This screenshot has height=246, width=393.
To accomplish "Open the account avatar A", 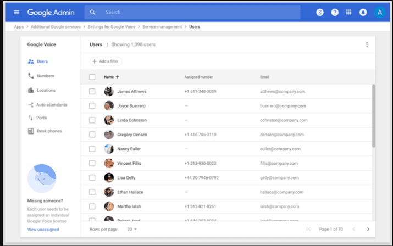I will tap(380, 12).
